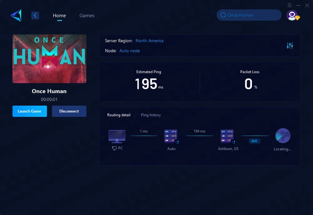Minimize the window
The image size is (313, 215).
click(298, 5)
